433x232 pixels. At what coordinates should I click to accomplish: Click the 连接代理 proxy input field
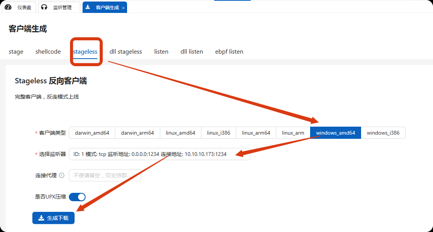[x=105, y=175]
